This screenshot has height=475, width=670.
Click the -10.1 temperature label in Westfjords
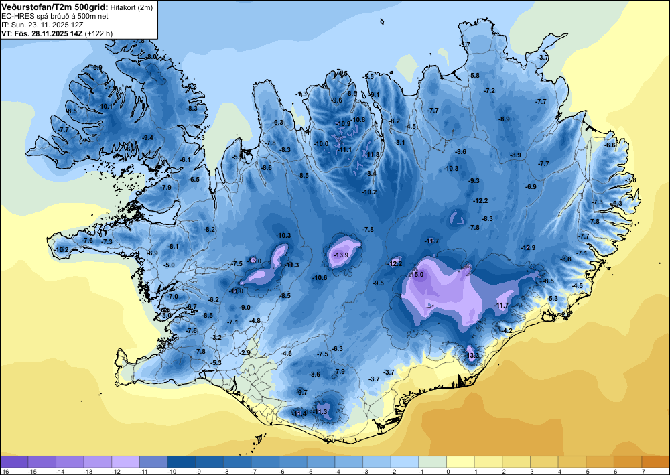(x=106, y=107)
